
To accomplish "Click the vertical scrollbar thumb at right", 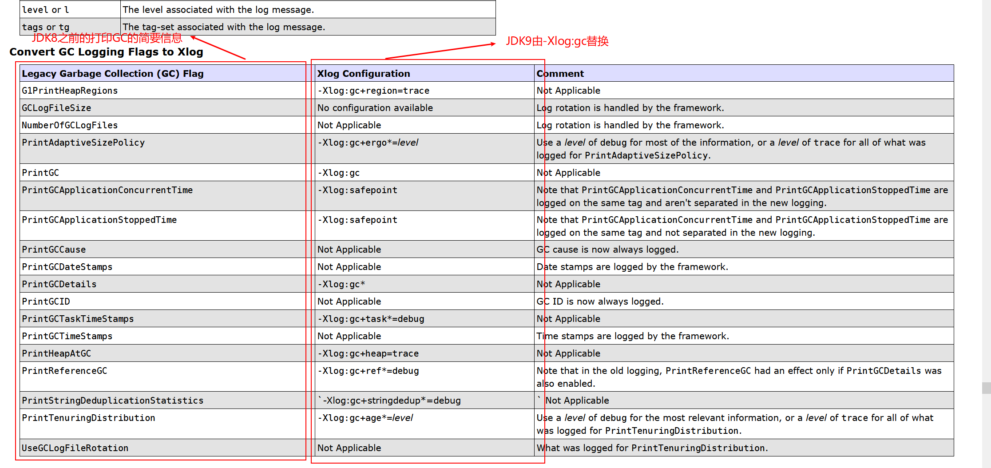I will pos(986,388).
